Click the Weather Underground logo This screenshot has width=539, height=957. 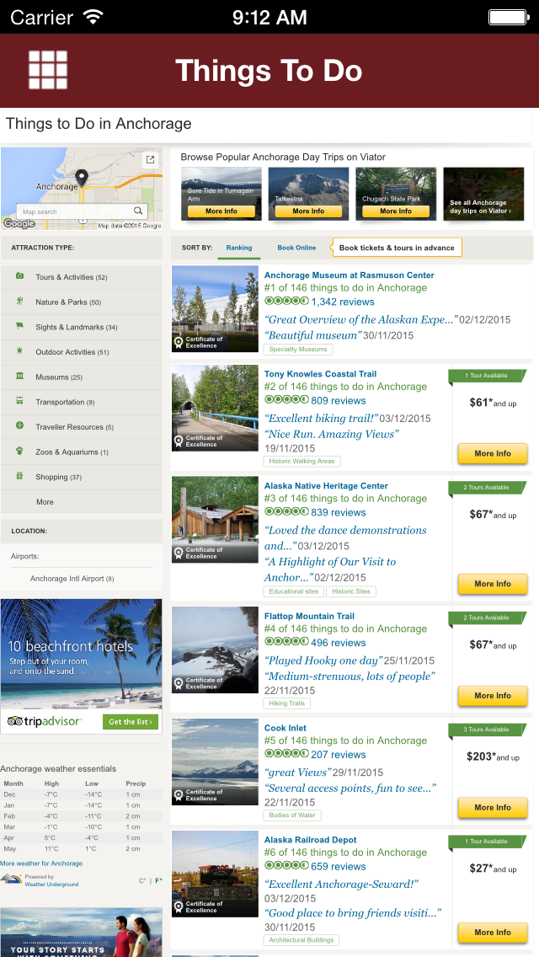[x=11, y=879]
